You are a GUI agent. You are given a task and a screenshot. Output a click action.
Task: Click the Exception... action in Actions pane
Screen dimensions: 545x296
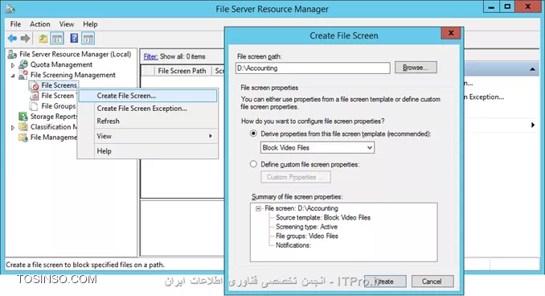click(484, 97)
